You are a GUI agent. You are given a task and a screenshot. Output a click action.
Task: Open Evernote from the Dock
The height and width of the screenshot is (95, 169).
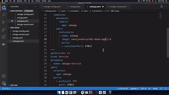(83, 92)
